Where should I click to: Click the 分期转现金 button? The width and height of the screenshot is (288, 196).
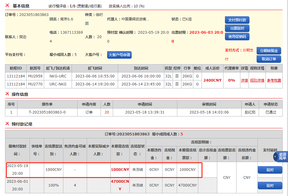268,51
